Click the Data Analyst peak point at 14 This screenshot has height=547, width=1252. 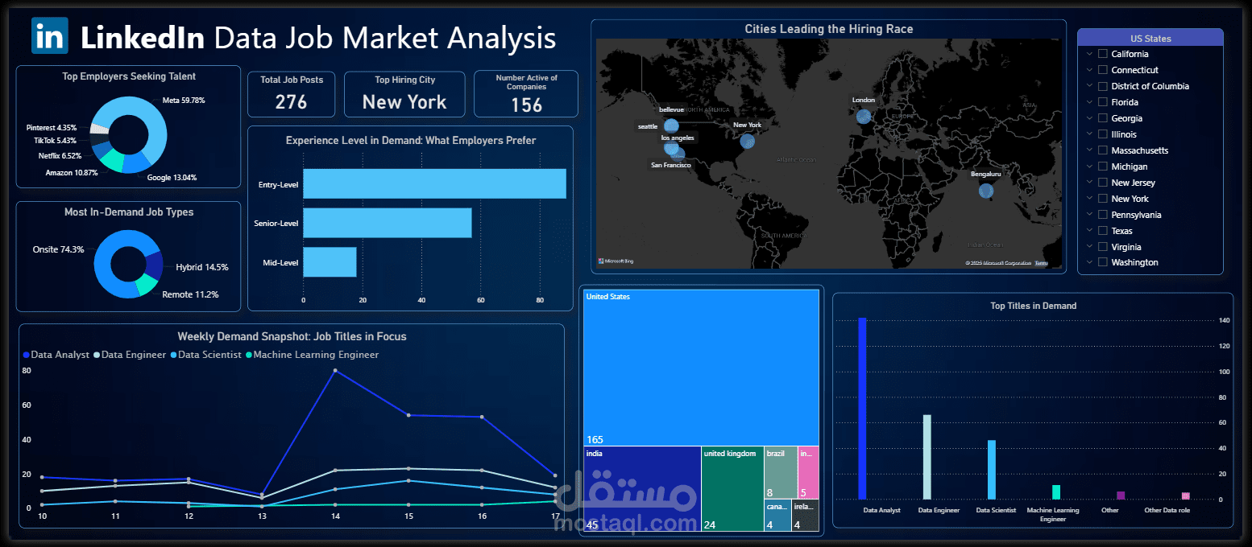pyautogui.click(x=335, y=371)
